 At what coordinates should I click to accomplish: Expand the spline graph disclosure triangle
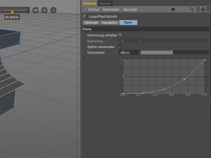click(x=84, y=57)
